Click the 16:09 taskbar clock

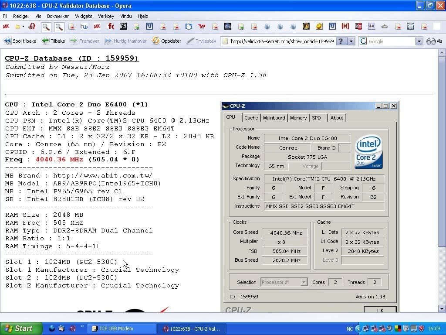pyautogui.click(x=434, y=329)
